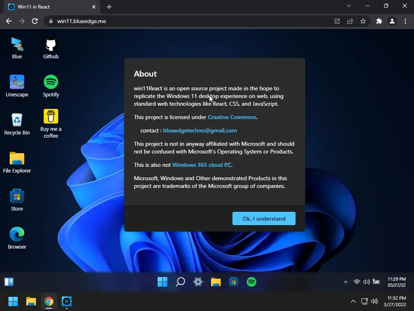Screen dimensions: 414x311
Task: Go back in the Chrome browser
Action: coord(9,21)
